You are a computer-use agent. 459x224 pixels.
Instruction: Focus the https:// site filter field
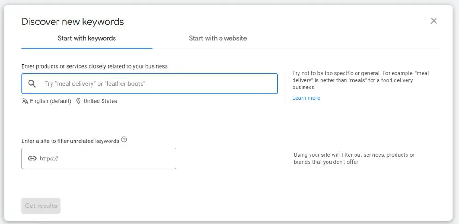106,159
